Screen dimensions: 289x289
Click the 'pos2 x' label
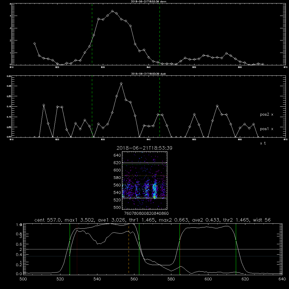tap(266, 114)
